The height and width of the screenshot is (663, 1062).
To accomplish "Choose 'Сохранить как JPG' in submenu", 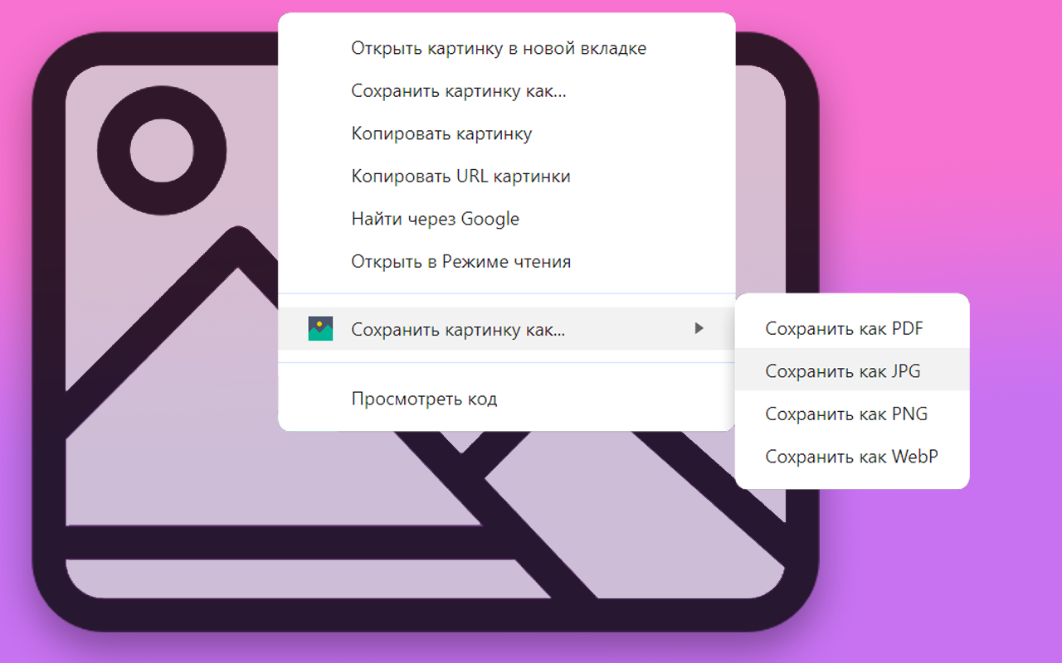I will [x=852, y=371].
